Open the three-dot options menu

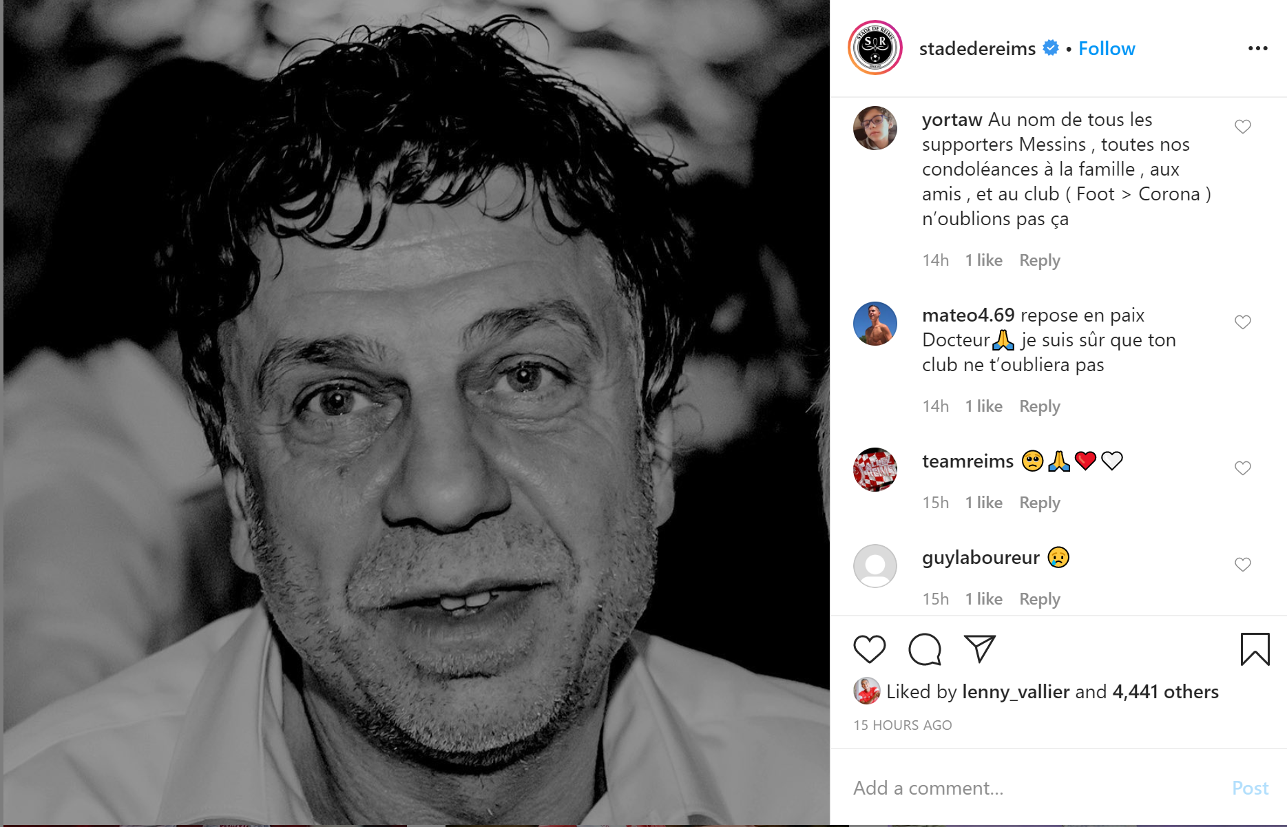click(x=1257, y=48)
